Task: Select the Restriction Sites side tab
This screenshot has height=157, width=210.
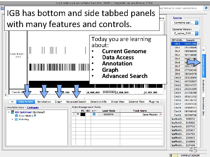Action: coord(204,107)
